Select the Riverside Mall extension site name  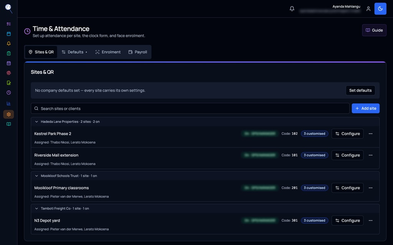56,155
